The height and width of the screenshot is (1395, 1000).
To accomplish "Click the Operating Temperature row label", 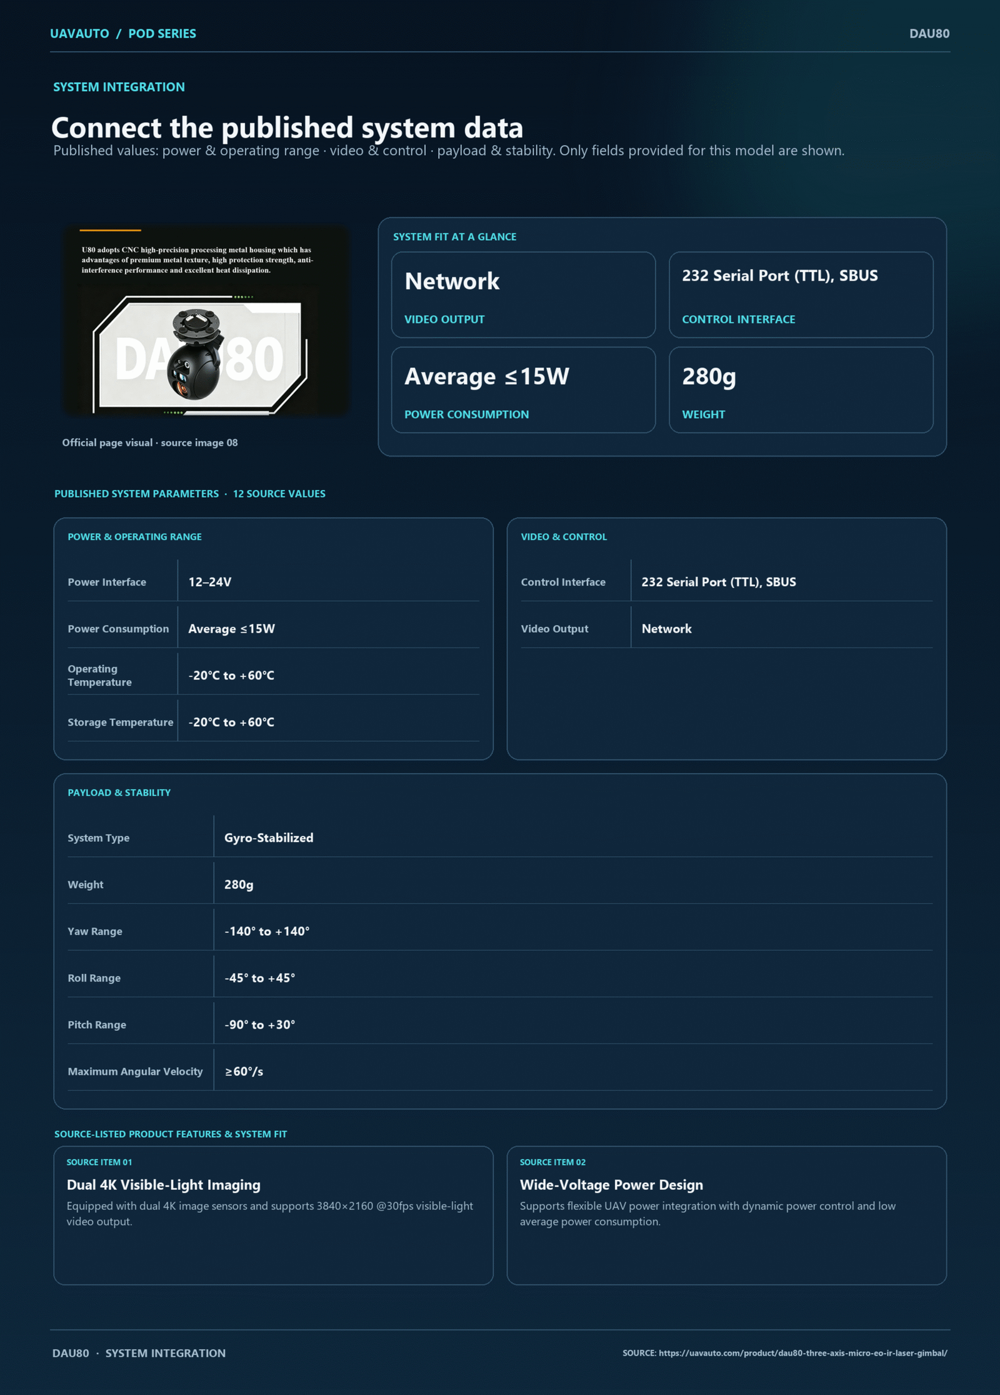I will (100, 676).
